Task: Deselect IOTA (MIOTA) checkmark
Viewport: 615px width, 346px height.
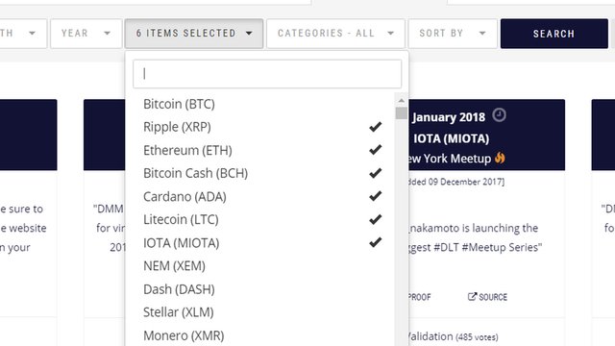Action: [x=262, y=243]
